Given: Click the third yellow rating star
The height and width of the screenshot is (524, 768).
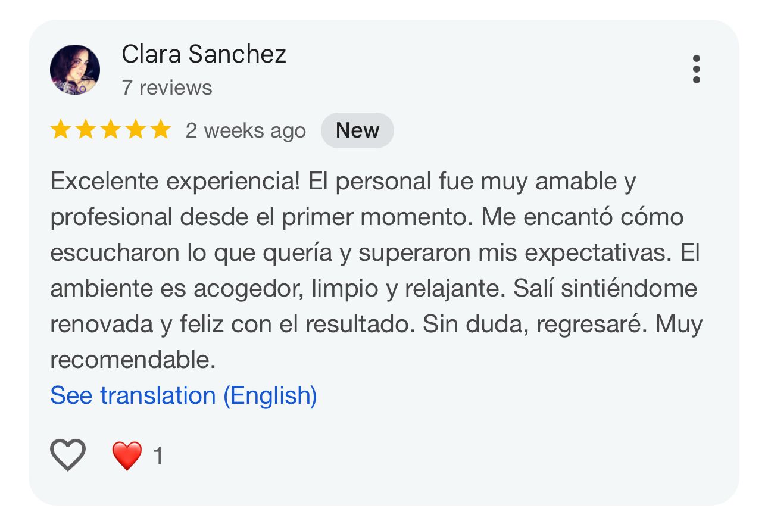Looking at the screenshot, I should pyautogui.click(x=110, y=130).
